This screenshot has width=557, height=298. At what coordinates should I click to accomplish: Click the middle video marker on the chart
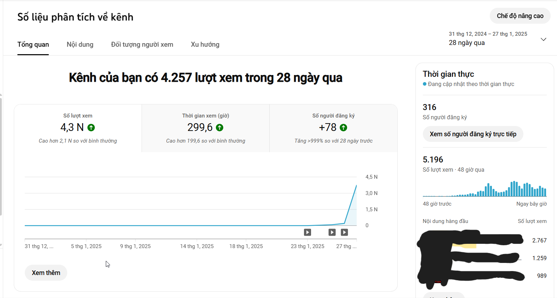[332, 232]
